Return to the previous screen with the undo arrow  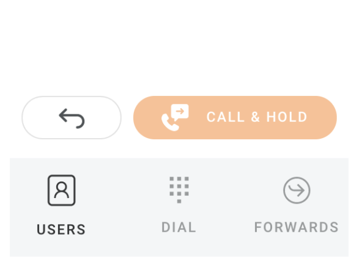pos(72,119)
